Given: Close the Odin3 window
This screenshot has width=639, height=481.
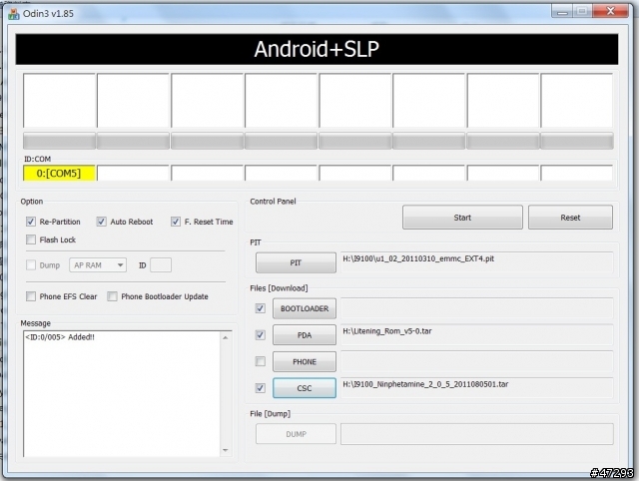Looking at the screenshot, I should [610, 11].
